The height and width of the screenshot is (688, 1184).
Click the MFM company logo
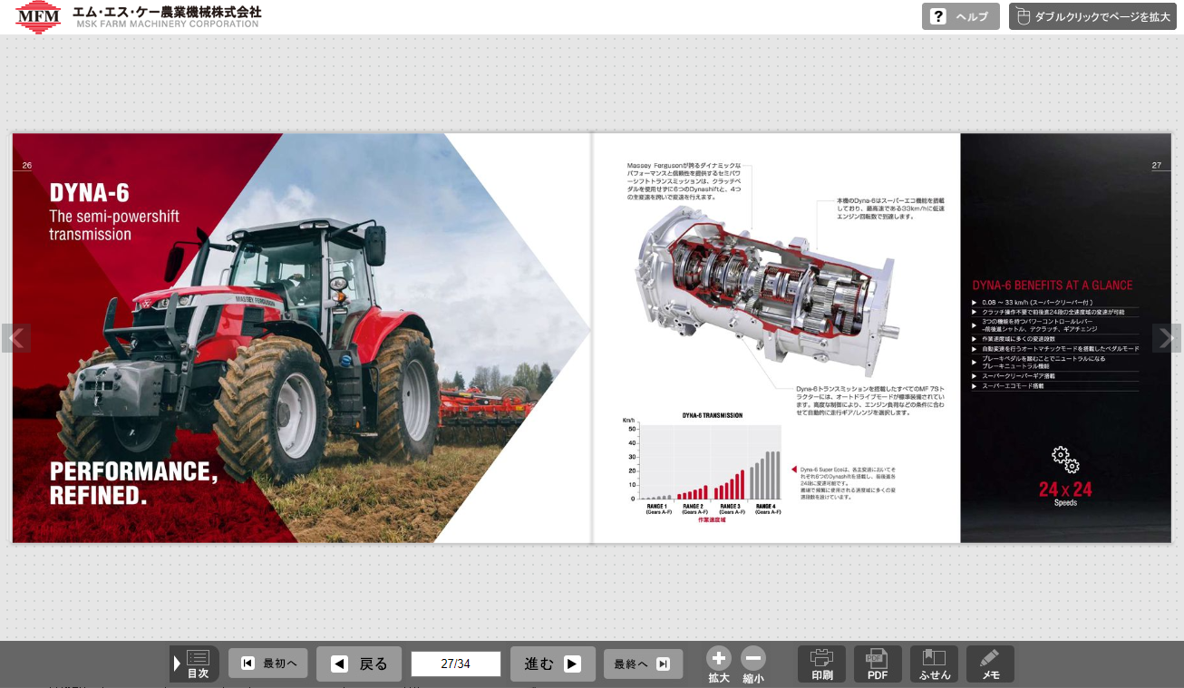[x=38, y=16]
